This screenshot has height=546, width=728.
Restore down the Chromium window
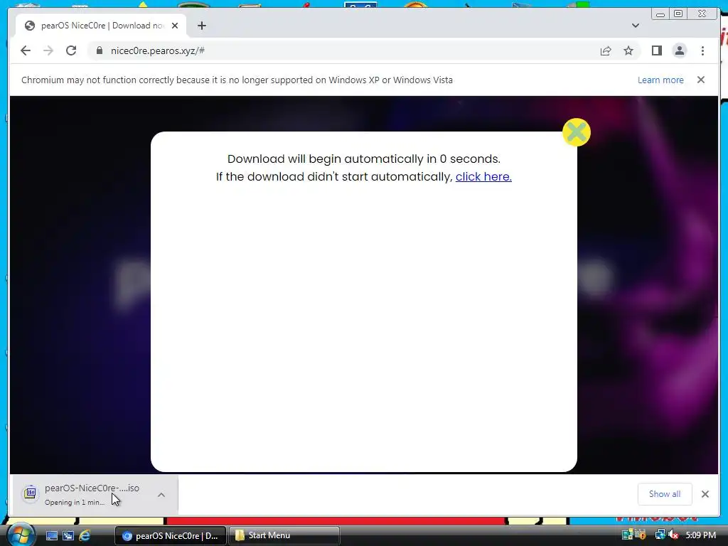[678, 14]
